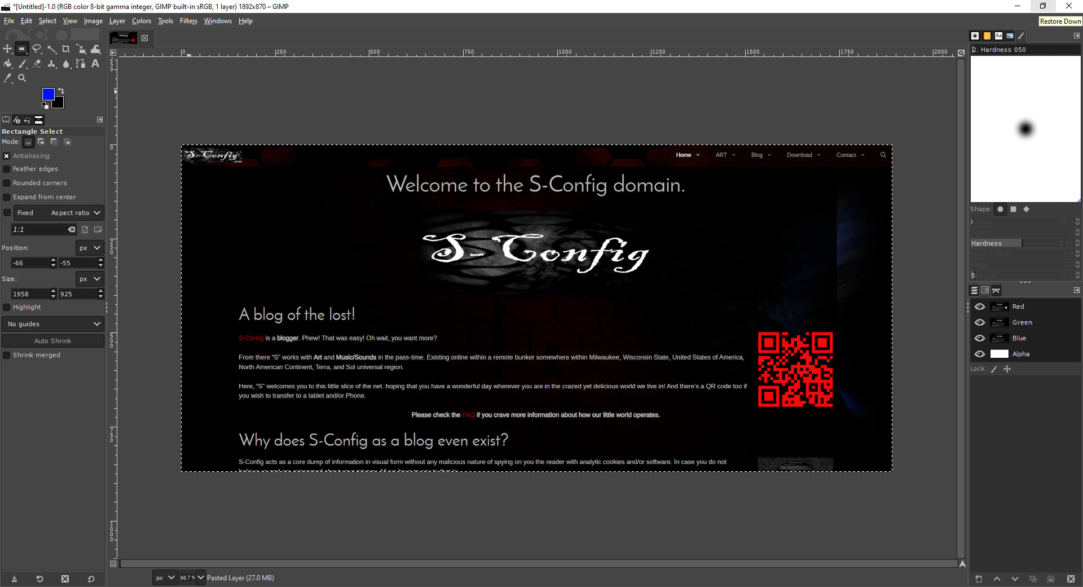The width and height of the screenshot is (1083, 587).
Task: Enable the Fixed aspect ratio checkbox
Action: pos(7,213)
